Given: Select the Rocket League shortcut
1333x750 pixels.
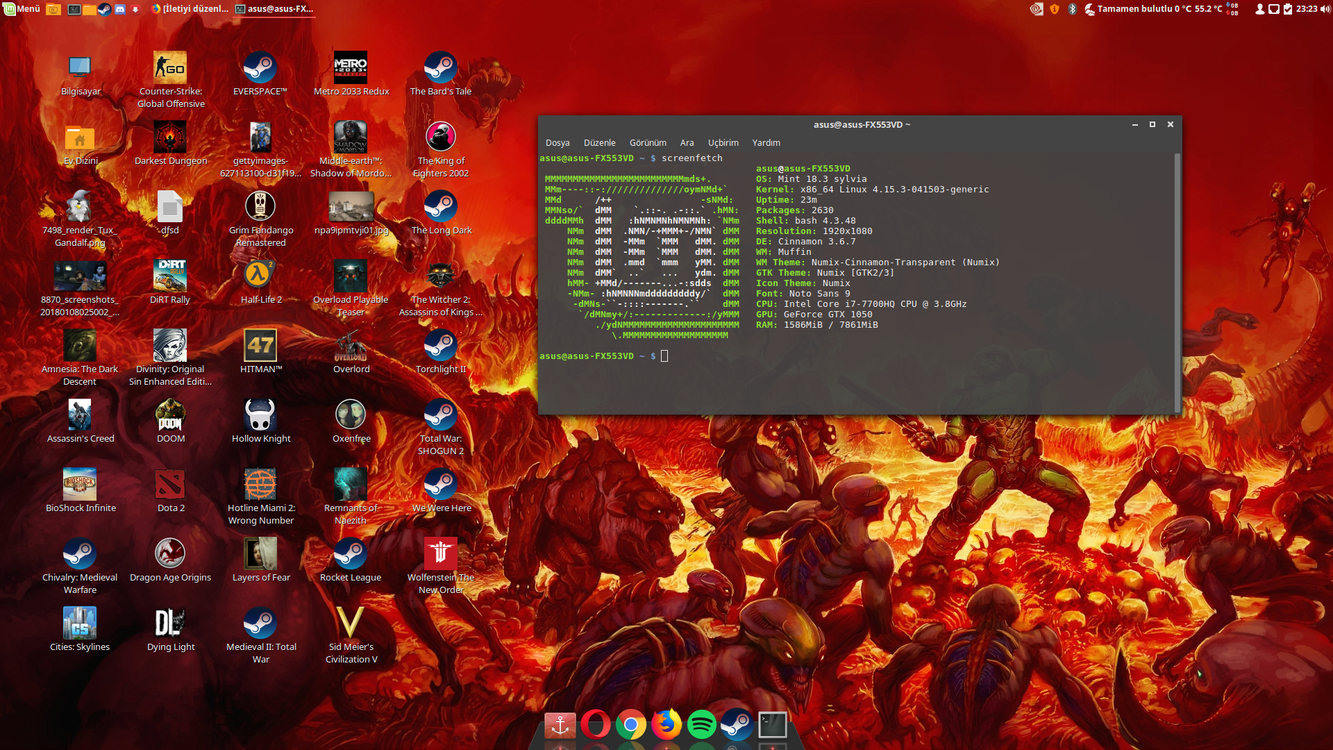Looking at the screenshot, I should (x=351, y=560).
